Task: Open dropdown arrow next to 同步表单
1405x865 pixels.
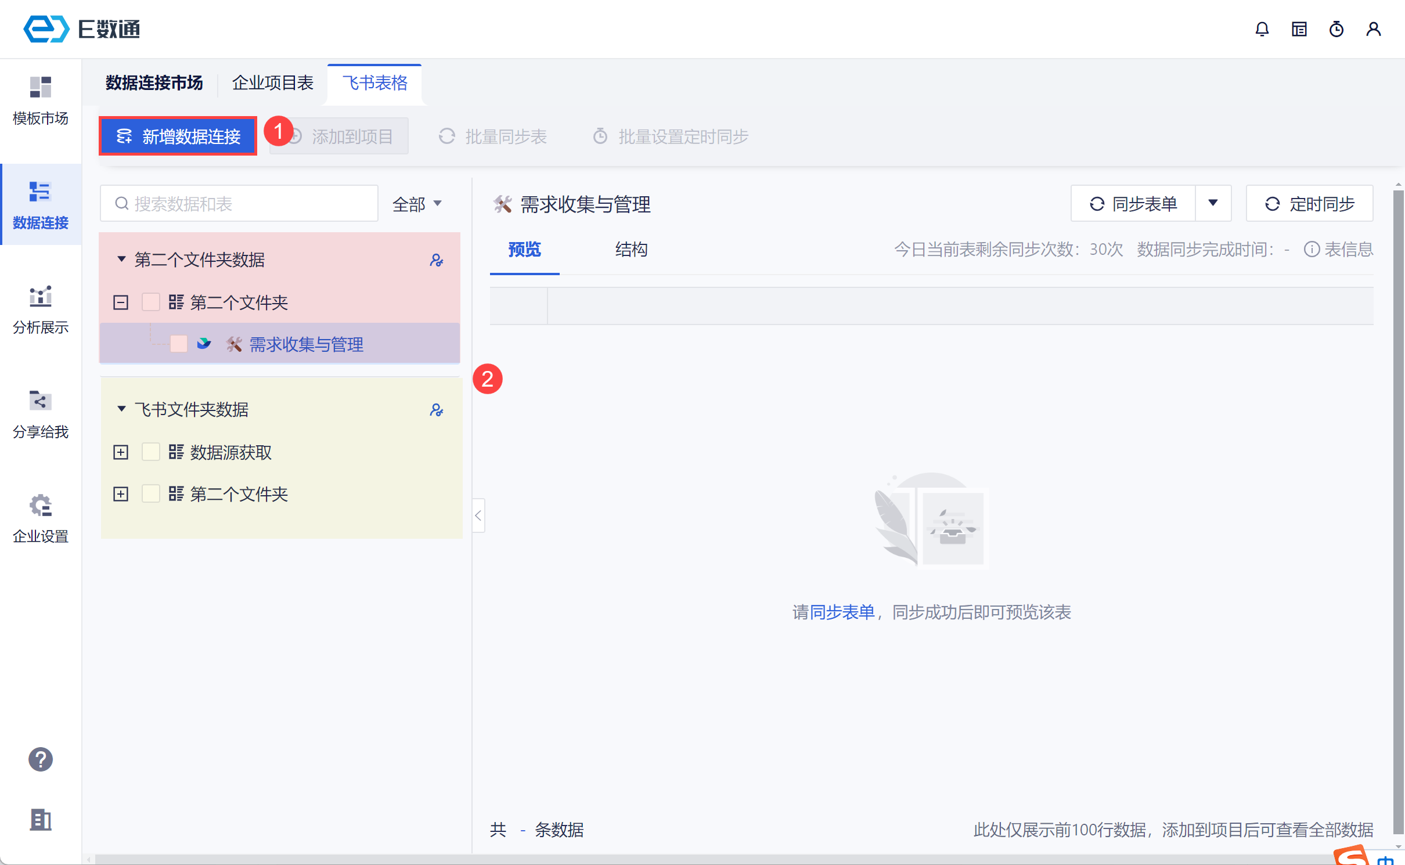Action: pyautogui.click(x=1213, y=203)
